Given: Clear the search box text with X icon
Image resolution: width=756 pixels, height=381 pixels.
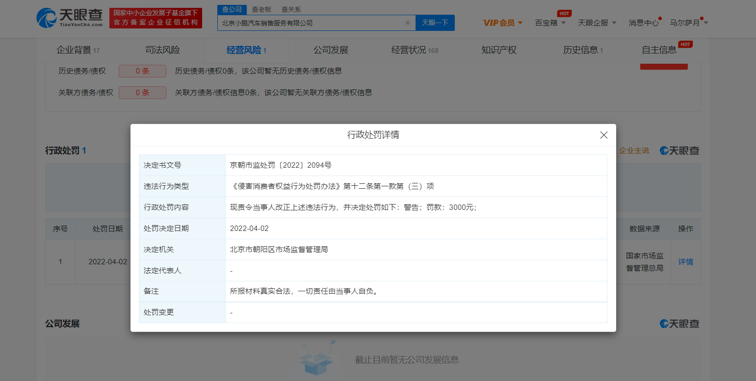Looking at the screenshot, I should 407,23.
